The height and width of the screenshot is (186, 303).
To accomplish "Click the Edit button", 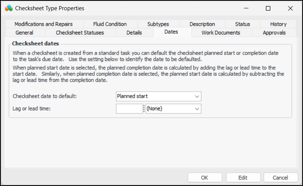I will 243,177.
